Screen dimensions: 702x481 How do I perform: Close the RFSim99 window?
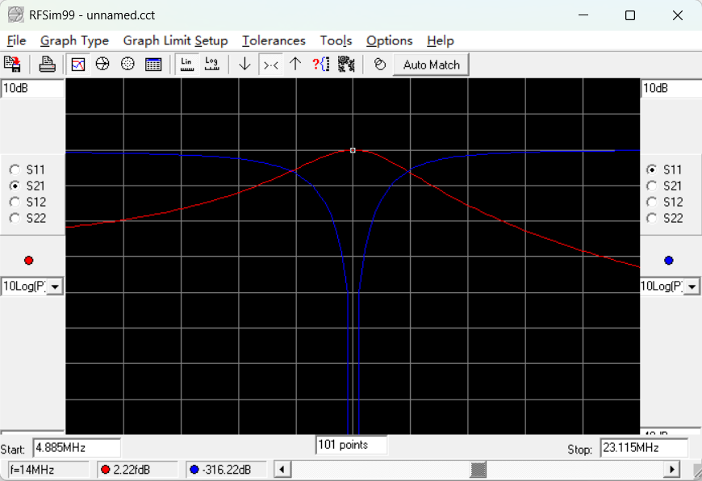pyautogui.click(x=677, y=15)
